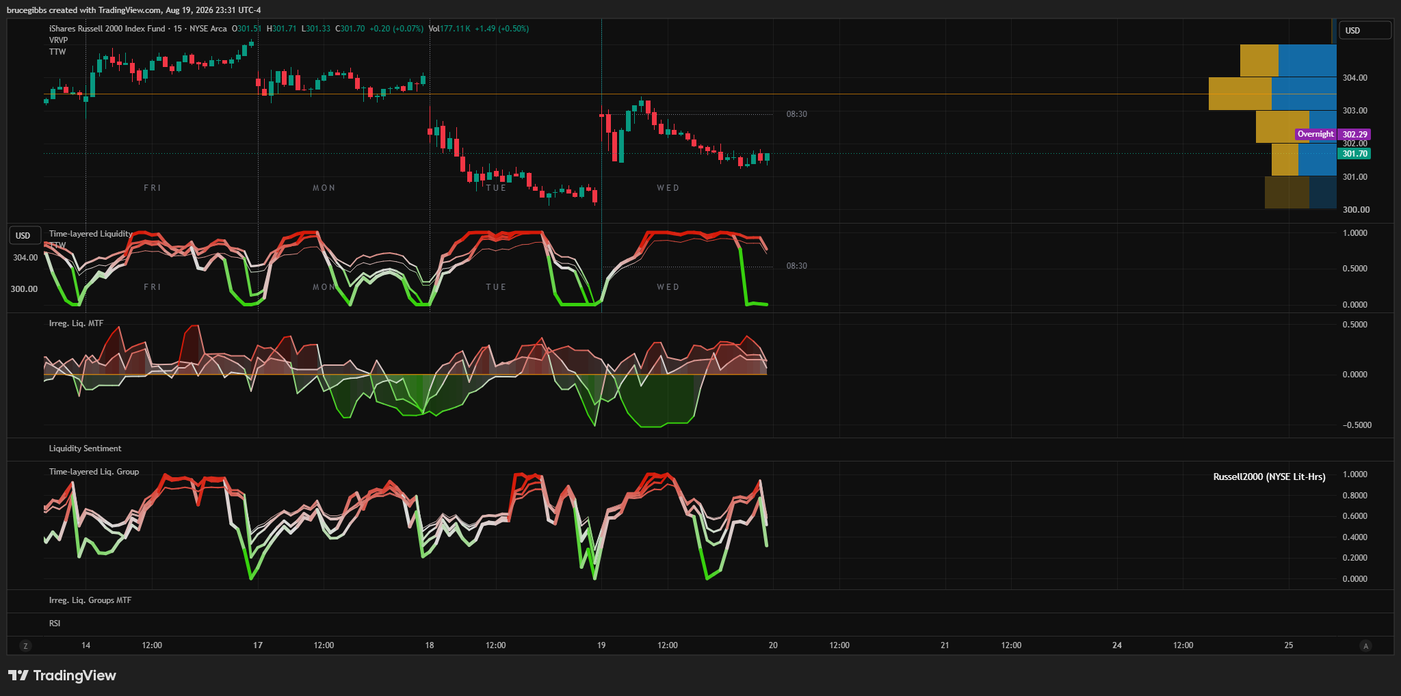Select the Irreg. Liq. Groups MTF pane label
This screenshot has width=1401, height=696.
click(x=90, y=600)
